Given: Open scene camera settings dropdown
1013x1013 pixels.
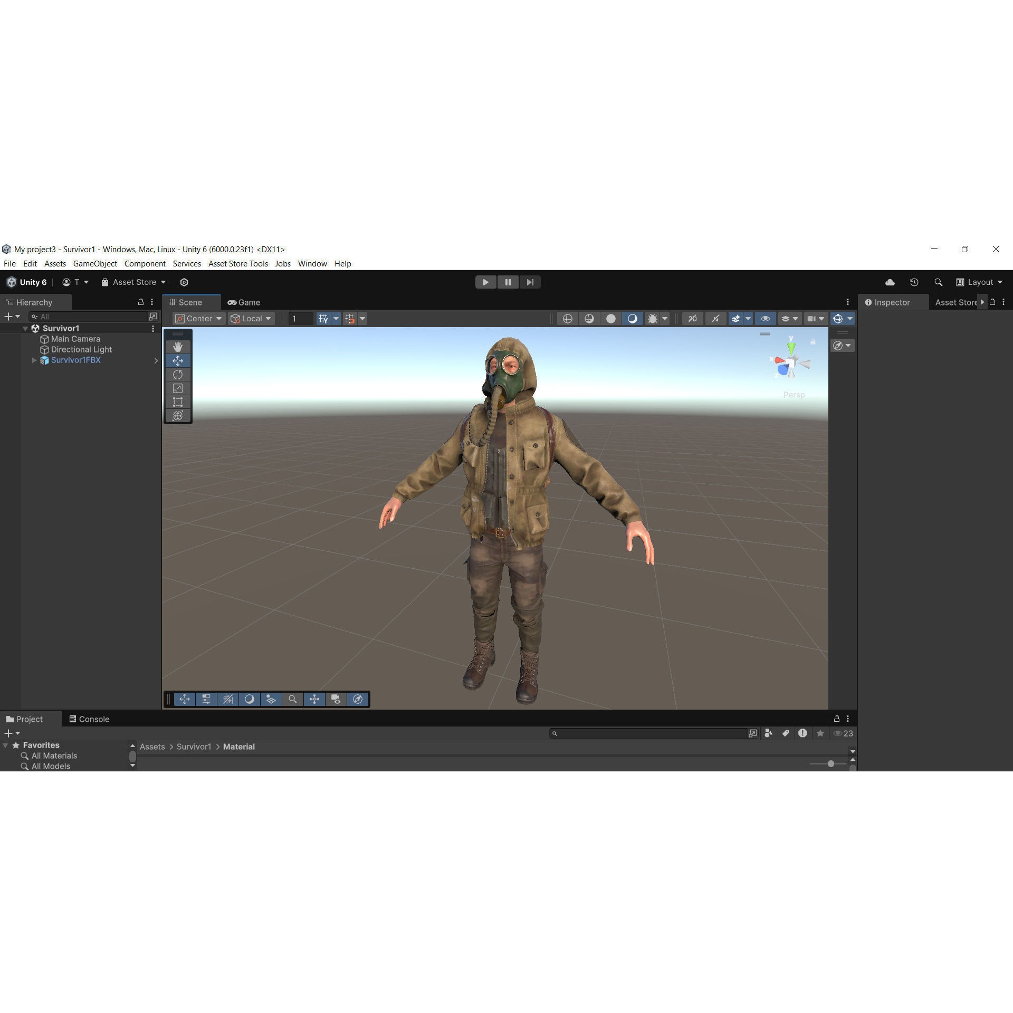Looking at the screenshot, I should coord(816,319).
